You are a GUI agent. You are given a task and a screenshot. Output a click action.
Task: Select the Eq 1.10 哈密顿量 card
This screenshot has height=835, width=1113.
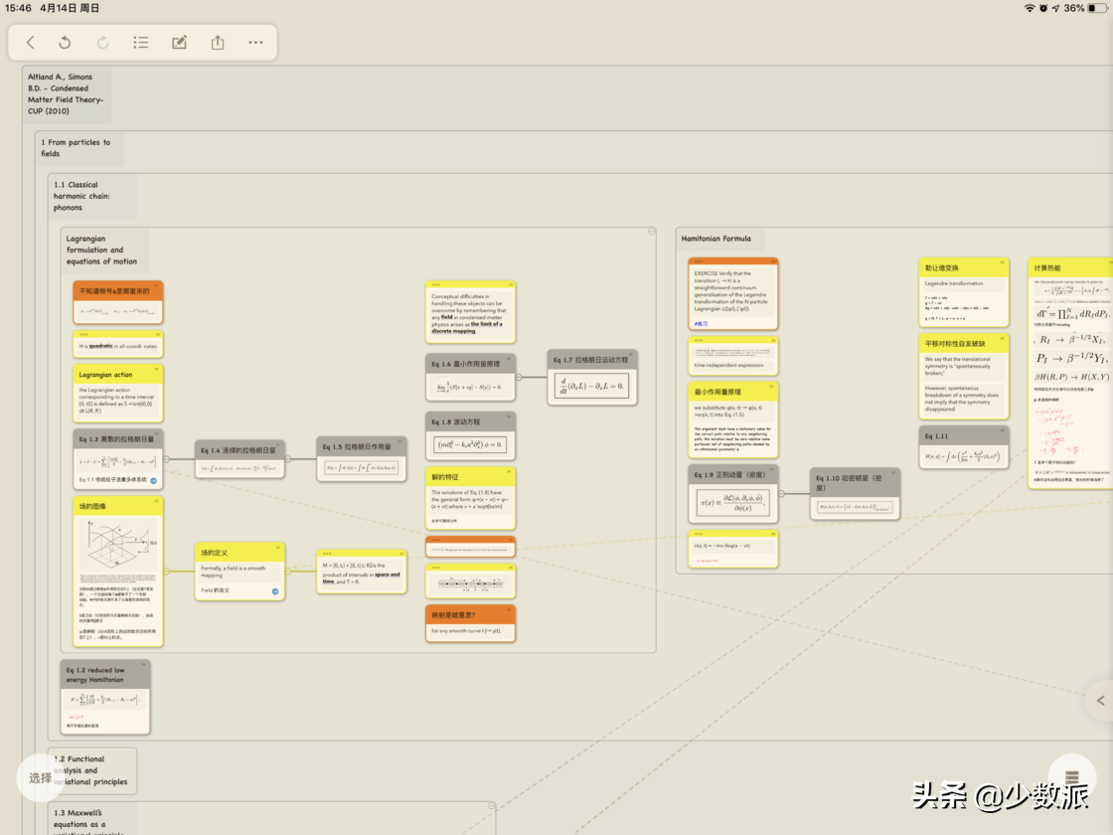(x=855, y=494)
